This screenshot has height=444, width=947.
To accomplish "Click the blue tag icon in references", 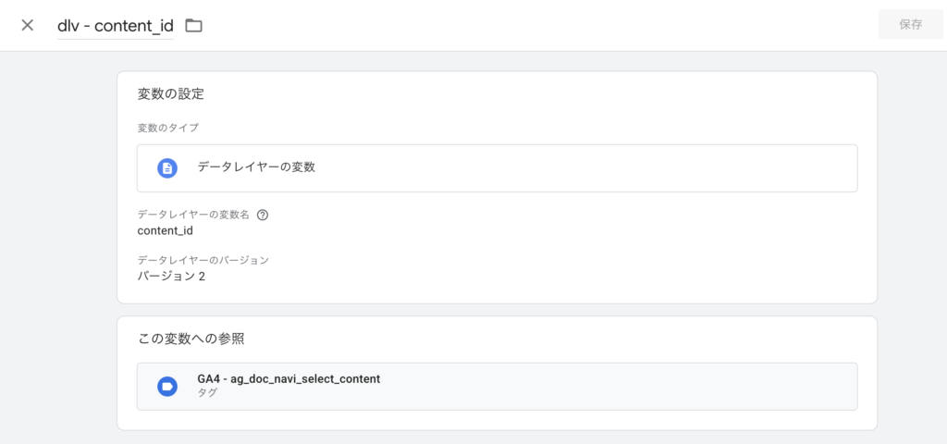I will [x=167, y=386].
